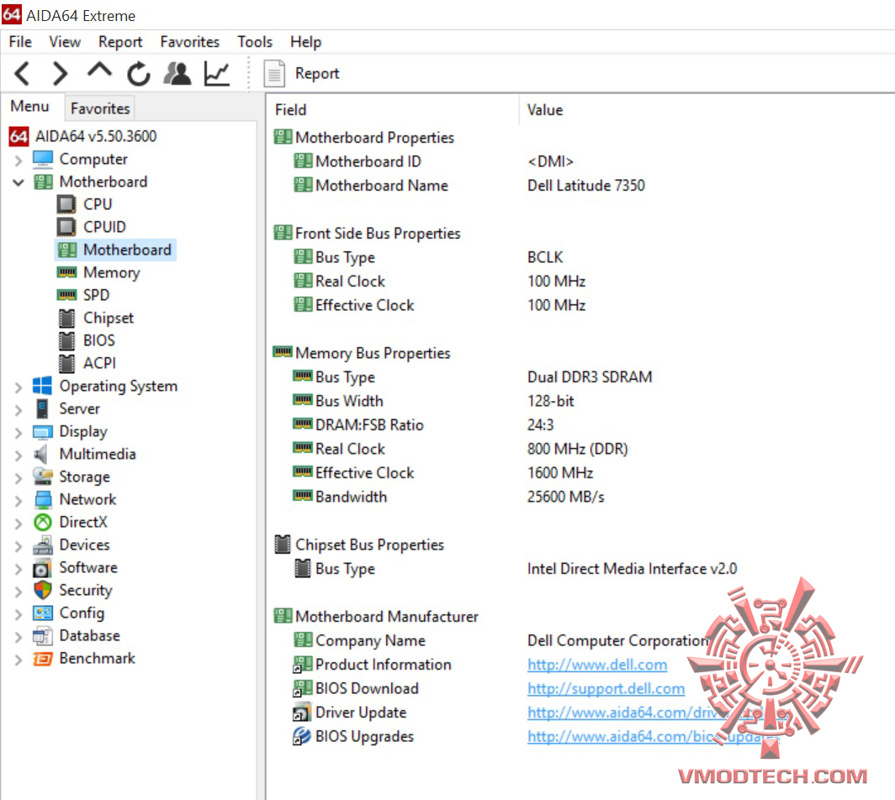Screen dimensions: 895x800
Task: Click the Database icon in tree
Action: pyautogui.click(x=43, y=636)
